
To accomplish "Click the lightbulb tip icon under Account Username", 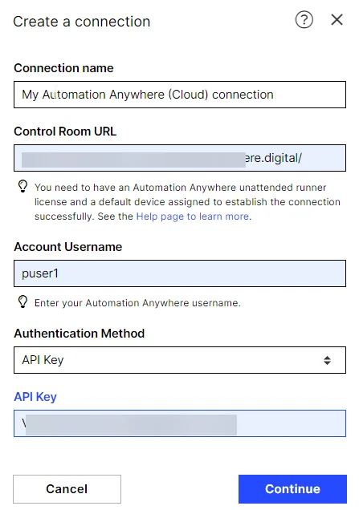I will 22,302.
